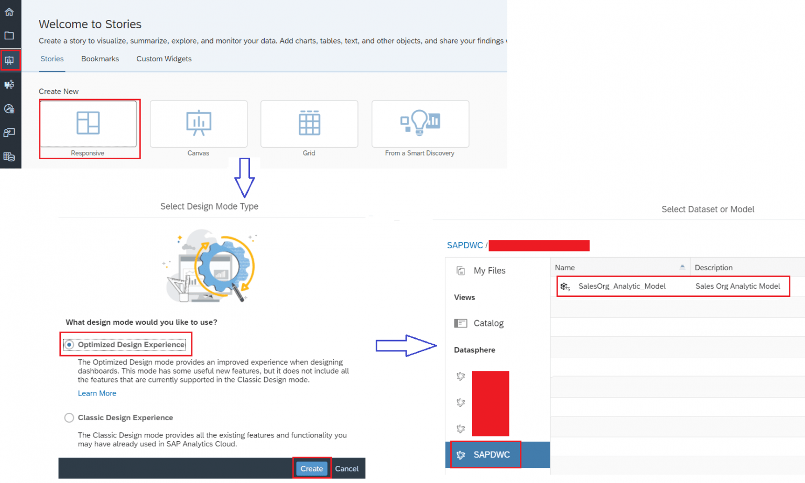The width and height of the screenshot is (805, 483).
Task: Click the SalesOrg_Analytic_Model cube icon
Action: [565, 286]
